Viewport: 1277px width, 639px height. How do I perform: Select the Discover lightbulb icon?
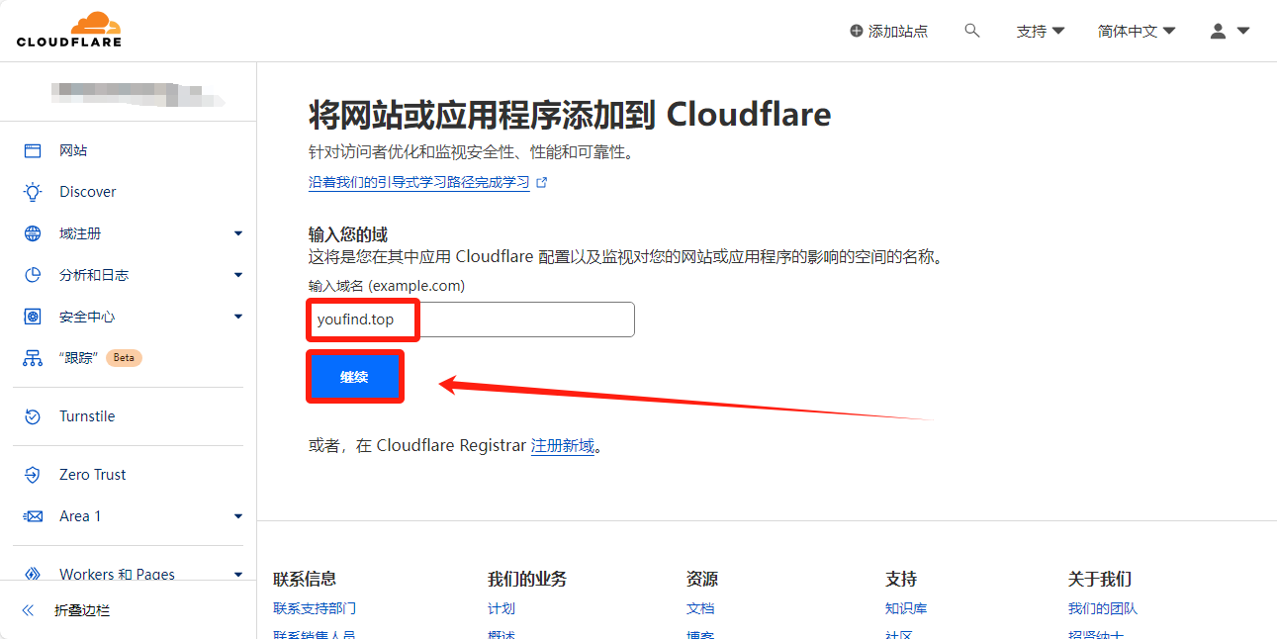tap(33, 192)
